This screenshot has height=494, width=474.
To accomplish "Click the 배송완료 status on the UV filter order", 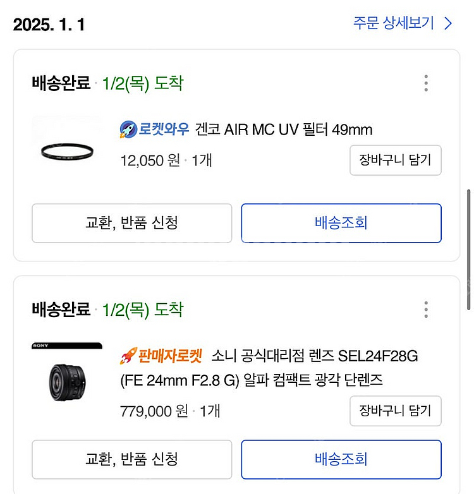I will [x=61, y=83].
